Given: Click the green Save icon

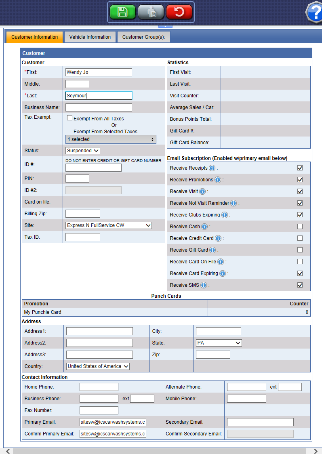Looking at the screenshot, I should (123, 12).
